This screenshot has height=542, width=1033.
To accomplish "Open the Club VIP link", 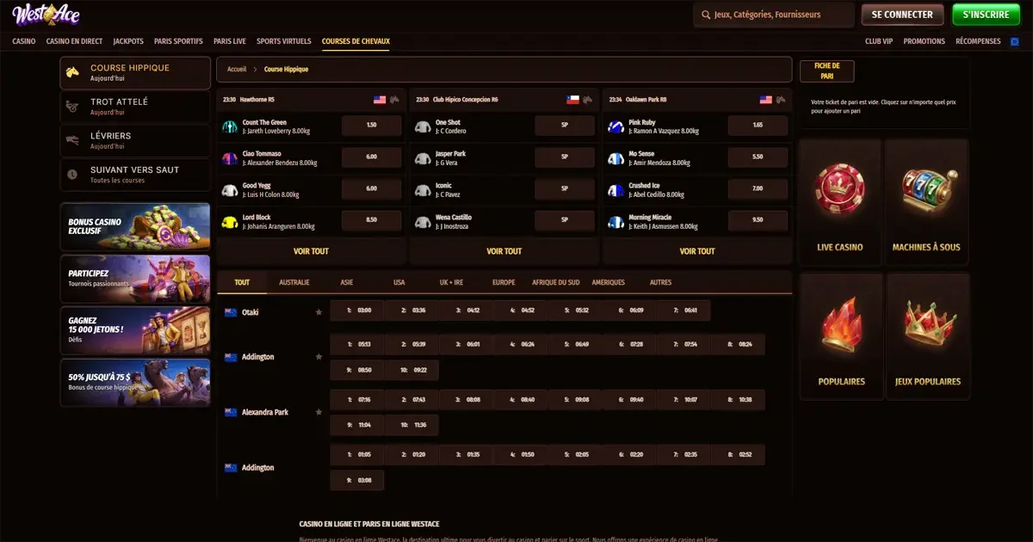I will [x=879, y=41].
